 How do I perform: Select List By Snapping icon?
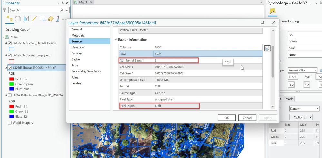(x=43, y=19)
